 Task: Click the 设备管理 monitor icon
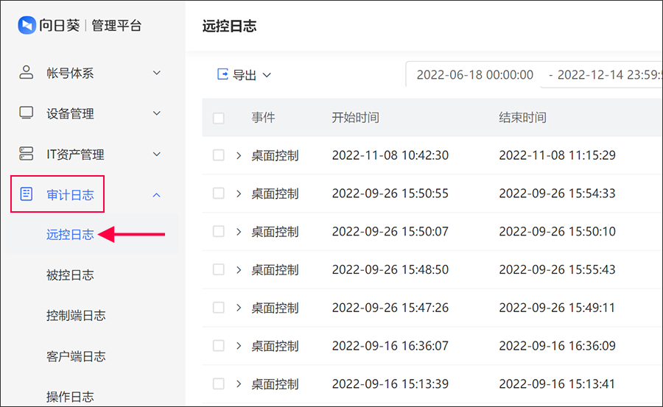tap(27, 113)
